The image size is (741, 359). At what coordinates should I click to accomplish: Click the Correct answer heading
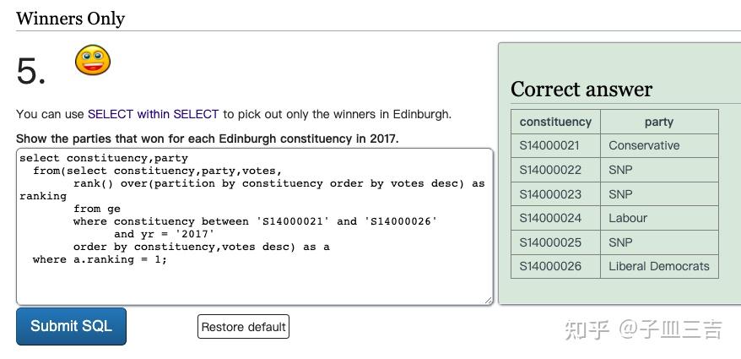[581, 90]
